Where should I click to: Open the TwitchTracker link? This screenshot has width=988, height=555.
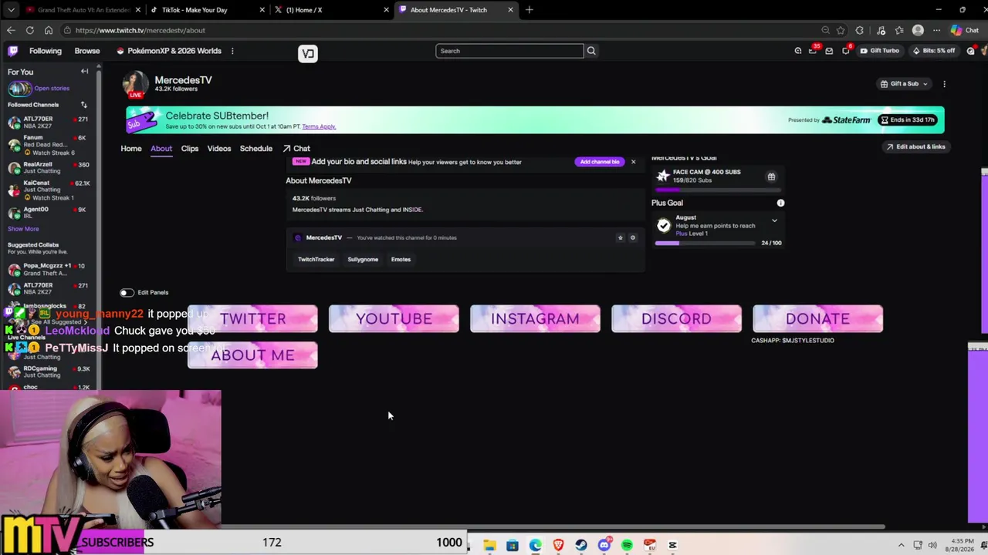point(316,260)
